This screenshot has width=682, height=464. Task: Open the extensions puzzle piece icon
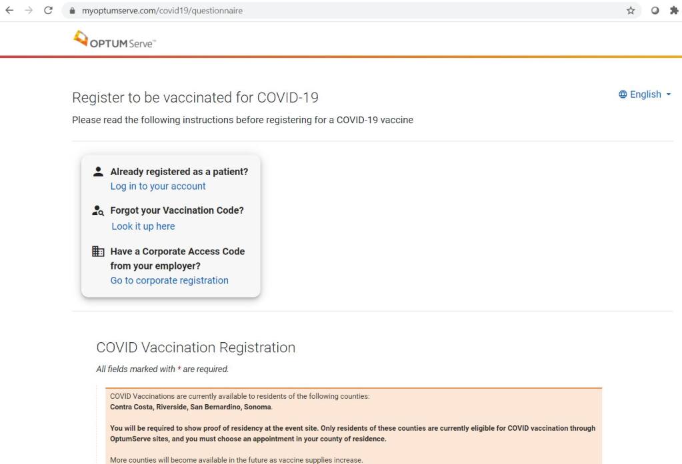tap(674, 11)
